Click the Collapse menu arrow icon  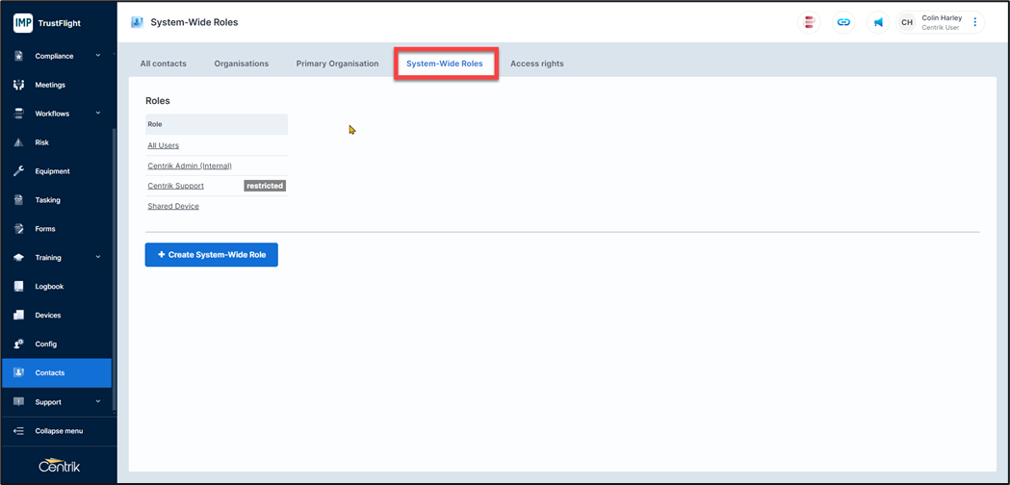pos(18,431)
